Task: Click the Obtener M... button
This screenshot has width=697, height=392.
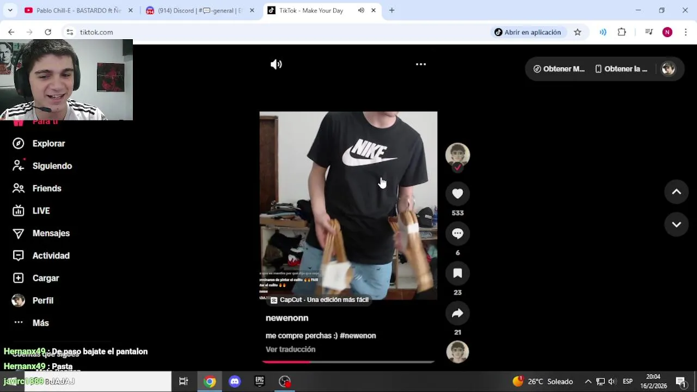Action: (x=559, y=69)
